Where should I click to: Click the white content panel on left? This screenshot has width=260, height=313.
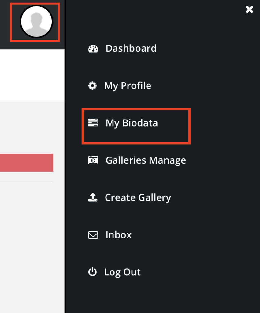pyautogui.click(x=32, y=75)
